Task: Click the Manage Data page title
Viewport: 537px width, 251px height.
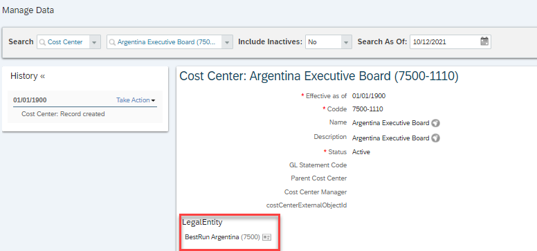Action: point(28,10)
